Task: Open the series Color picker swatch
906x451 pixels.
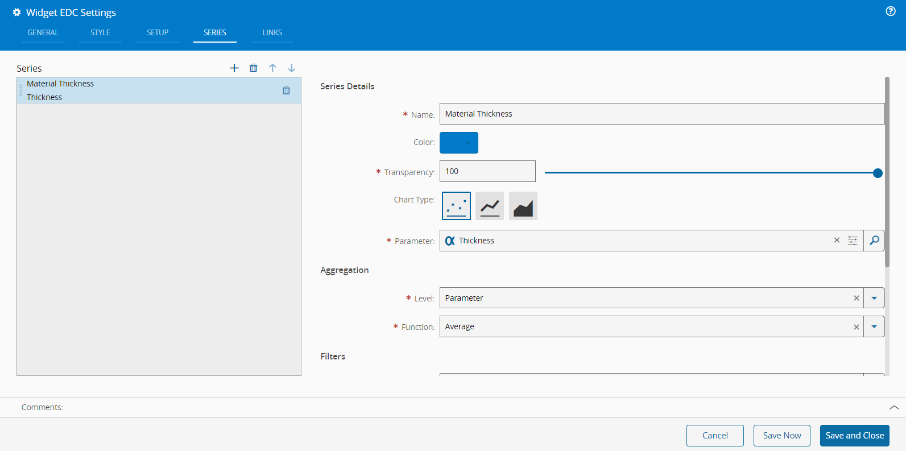Action: [459, 143]
